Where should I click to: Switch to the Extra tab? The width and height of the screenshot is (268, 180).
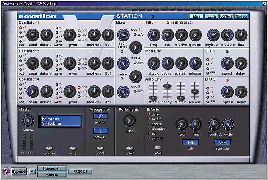211,16
